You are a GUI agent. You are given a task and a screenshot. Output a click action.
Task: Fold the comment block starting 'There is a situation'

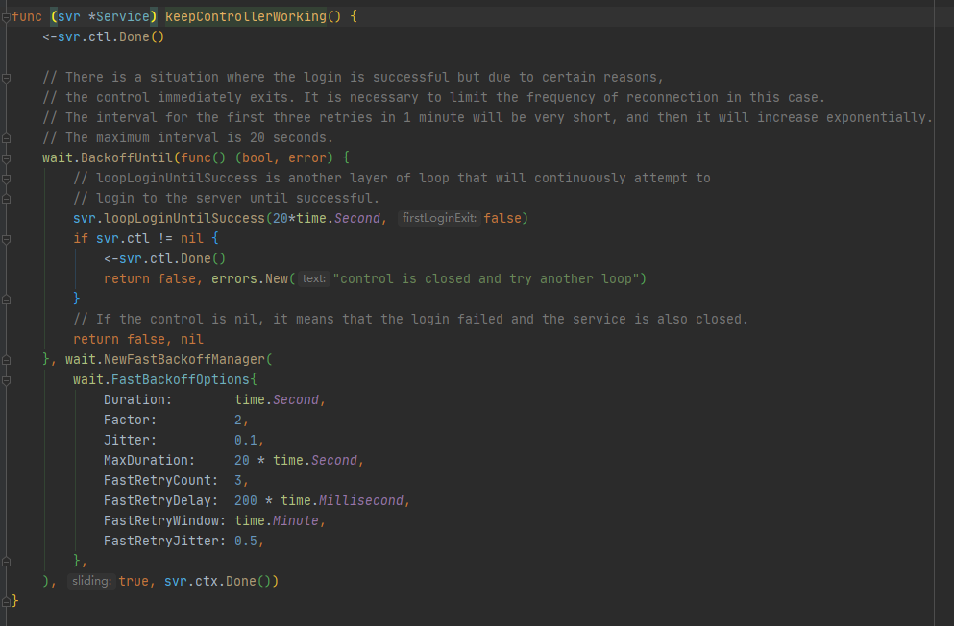(x=6, y=77)
